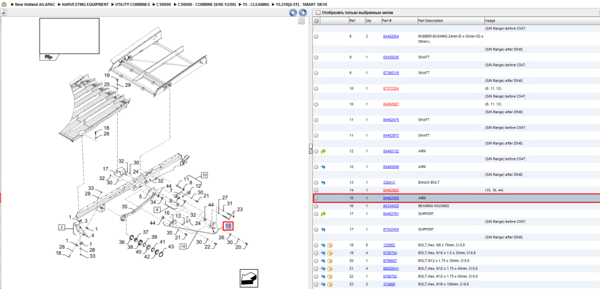This screenshot has height=289, width=600.
Task: Open 'HARVESTING EQUIPMENT' breadcrumb
Action: click(85, 4)
